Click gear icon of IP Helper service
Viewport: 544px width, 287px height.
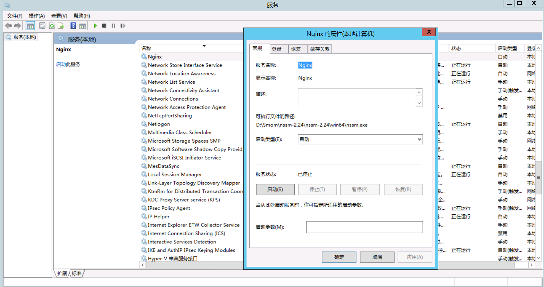144,216
